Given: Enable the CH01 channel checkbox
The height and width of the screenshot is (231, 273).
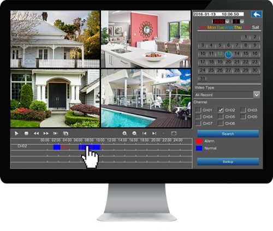Looking at the screenshot, I should pyautogui.click(x=198, y=110).
